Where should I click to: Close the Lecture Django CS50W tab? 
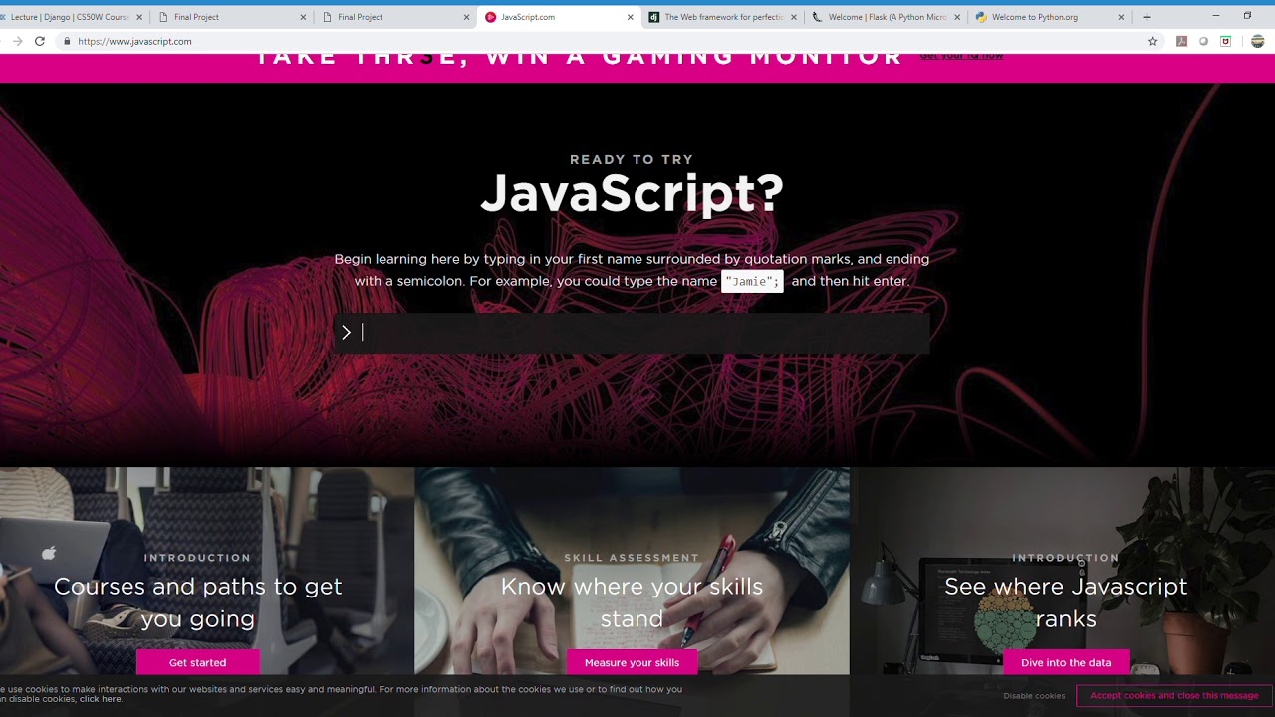pyautogui.click(x=139, y=17)
